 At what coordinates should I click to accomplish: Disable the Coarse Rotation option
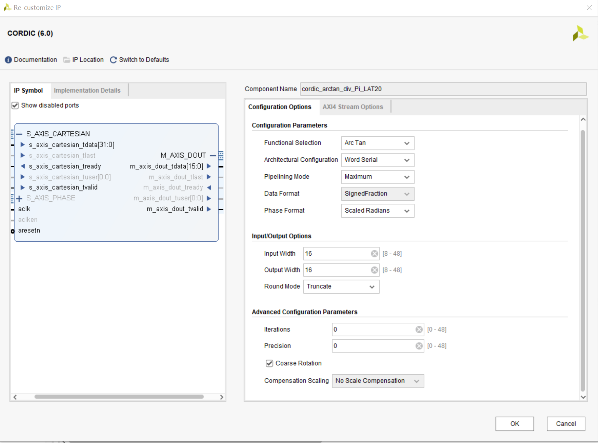coord(269,363)
